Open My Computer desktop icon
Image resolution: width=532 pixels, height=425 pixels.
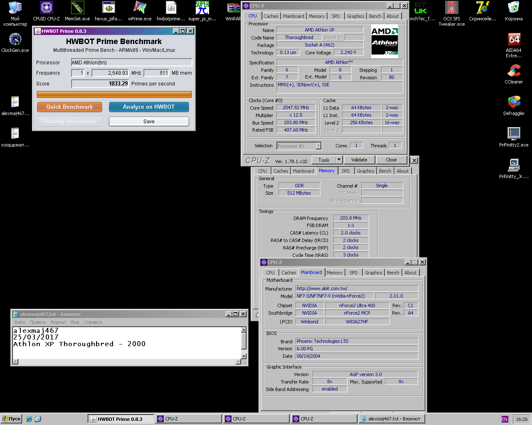pyautogui.click(x=15, y=14)
